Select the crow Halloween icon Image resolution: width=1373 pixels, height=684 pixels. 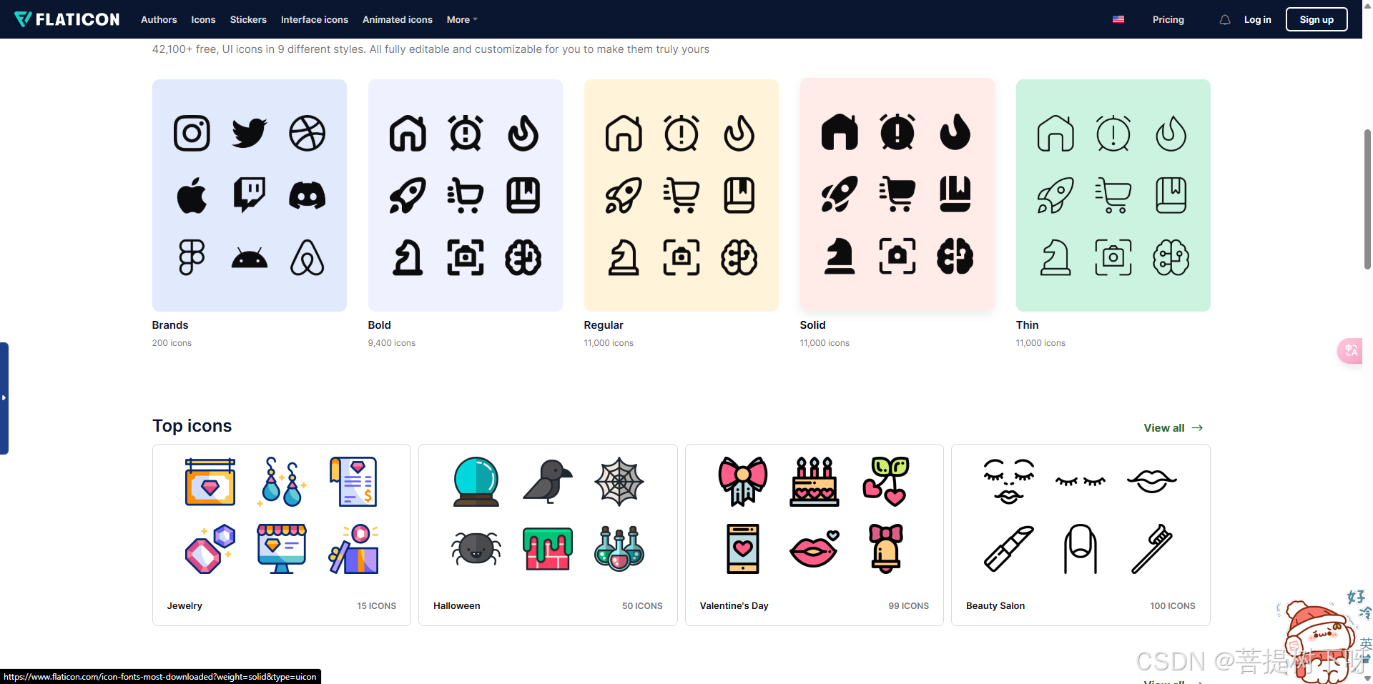point(548,482)
